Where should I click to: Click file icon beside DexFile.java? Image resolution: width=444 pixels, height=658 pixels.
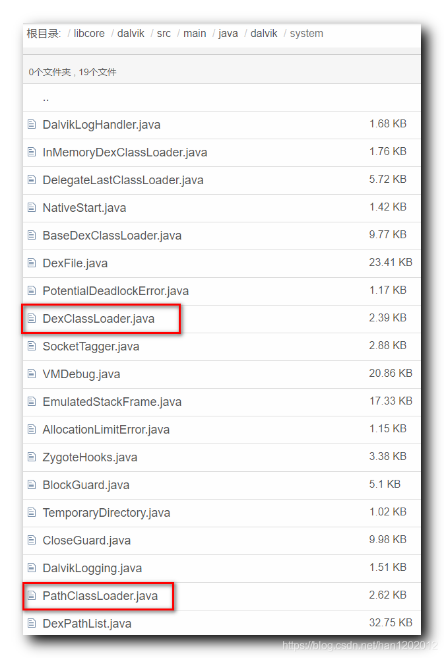click(x=32, y=263)
